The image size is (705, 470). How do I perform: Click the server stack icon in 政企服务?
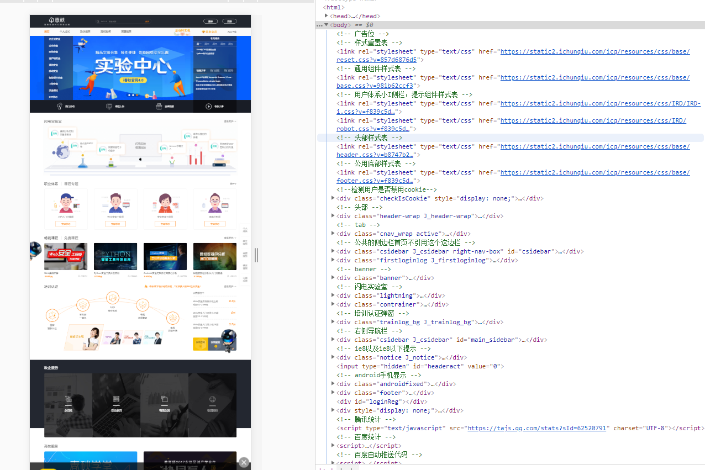click(116, 399)
